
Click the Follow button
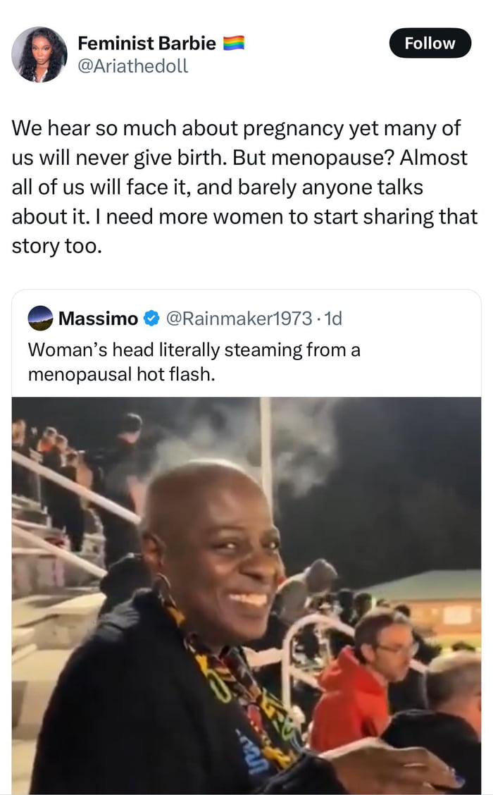pos(430,43)
